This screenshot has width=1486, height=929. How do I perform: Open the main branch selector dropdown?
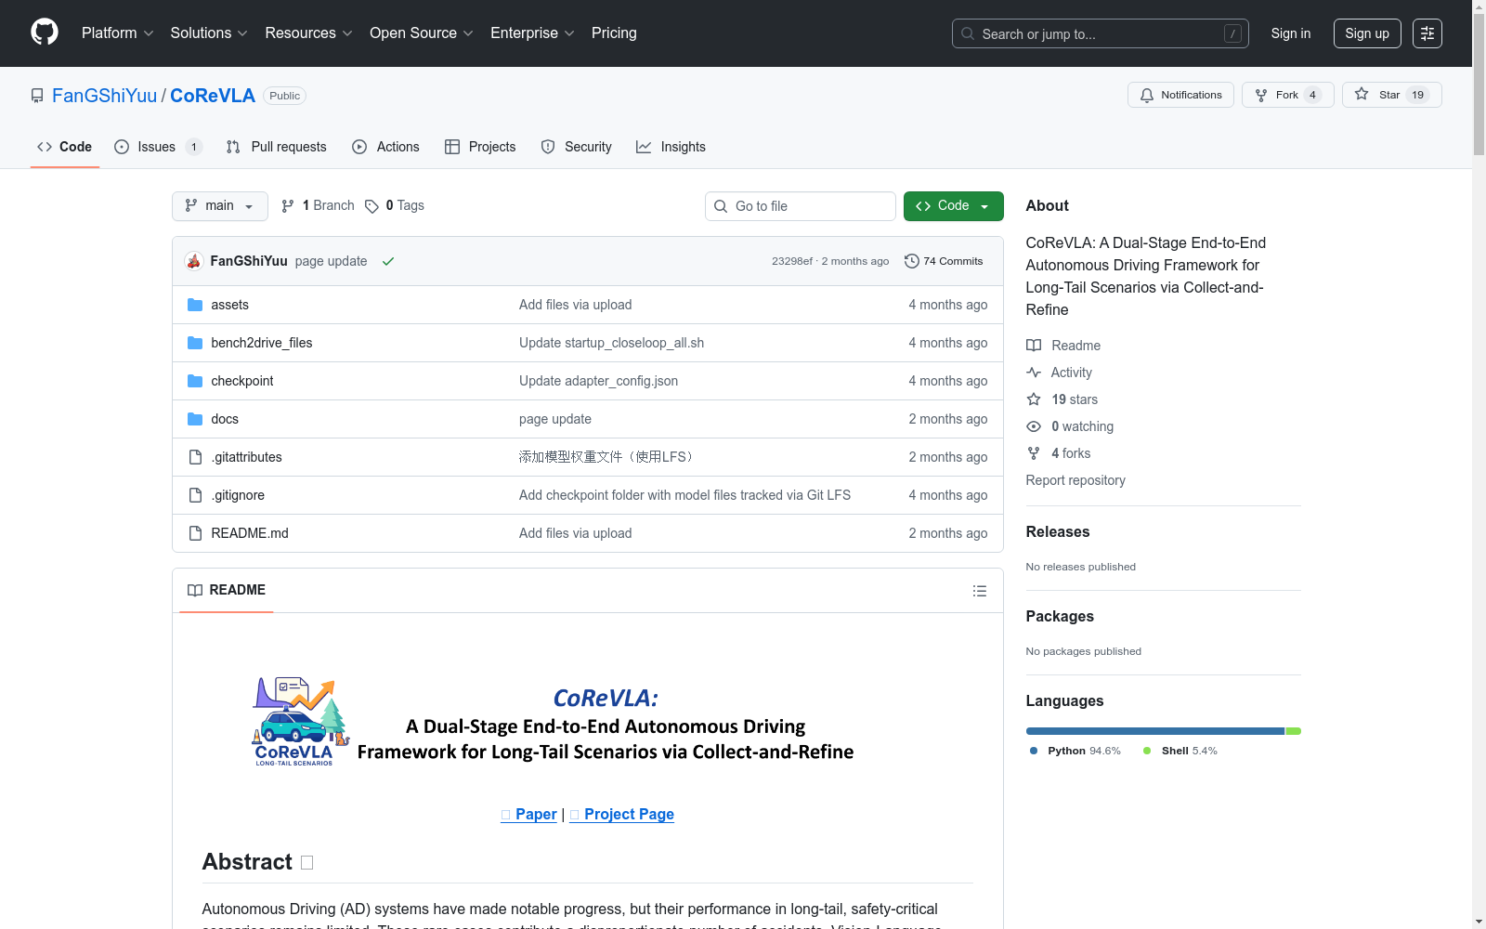220,206
